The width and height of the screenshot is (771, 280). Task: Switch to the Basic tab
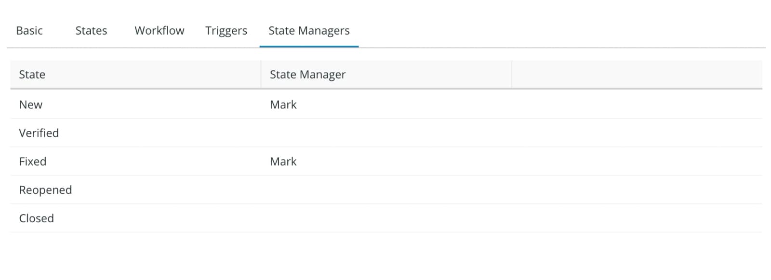(29, 31)
